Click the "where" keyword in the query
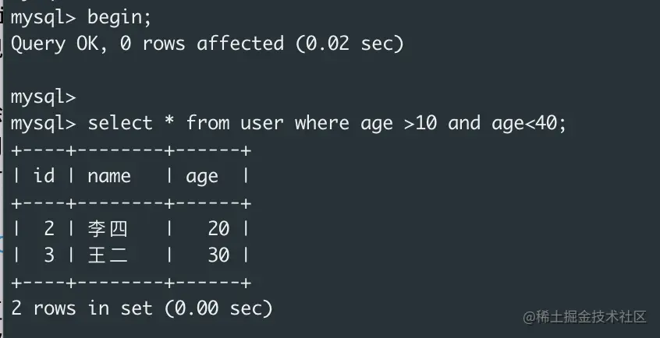The height and width of the screenshot is (338, 660). coord(321,123)
